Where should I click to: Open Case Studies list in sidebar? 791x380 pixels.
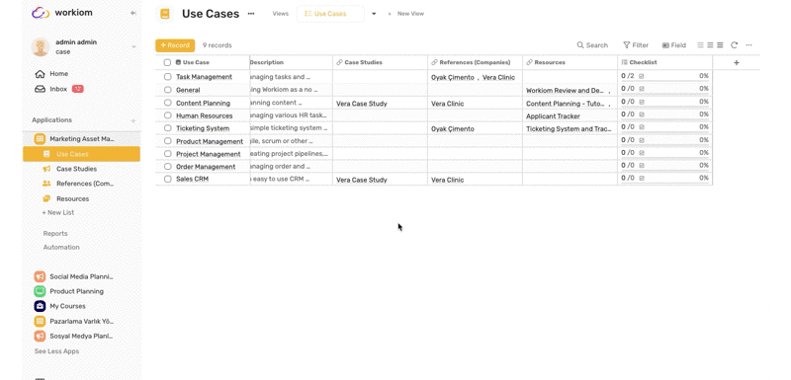coord(76,169)
